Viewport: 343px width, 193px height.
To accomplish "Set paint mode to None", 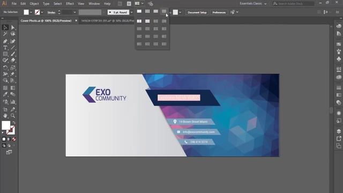I will [x=14, y=139].
